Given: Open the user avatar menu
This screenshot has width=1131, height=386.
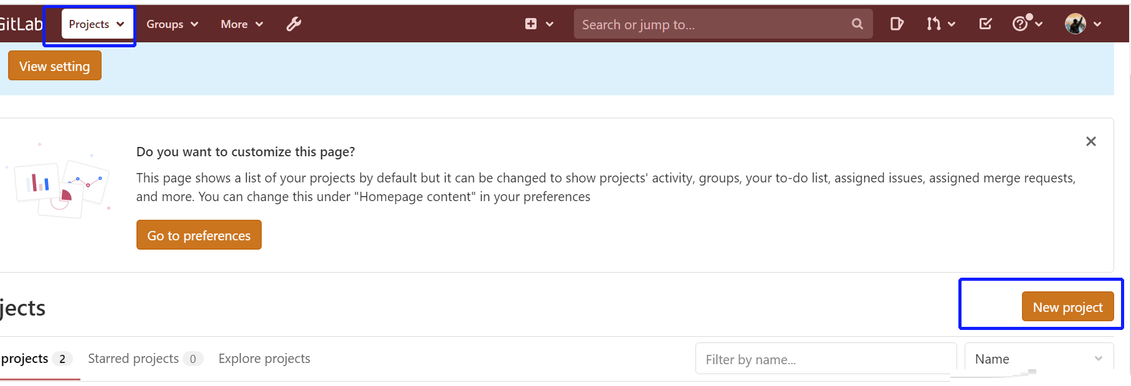Looking at the screenshot, I should [x=1076, y=24].
